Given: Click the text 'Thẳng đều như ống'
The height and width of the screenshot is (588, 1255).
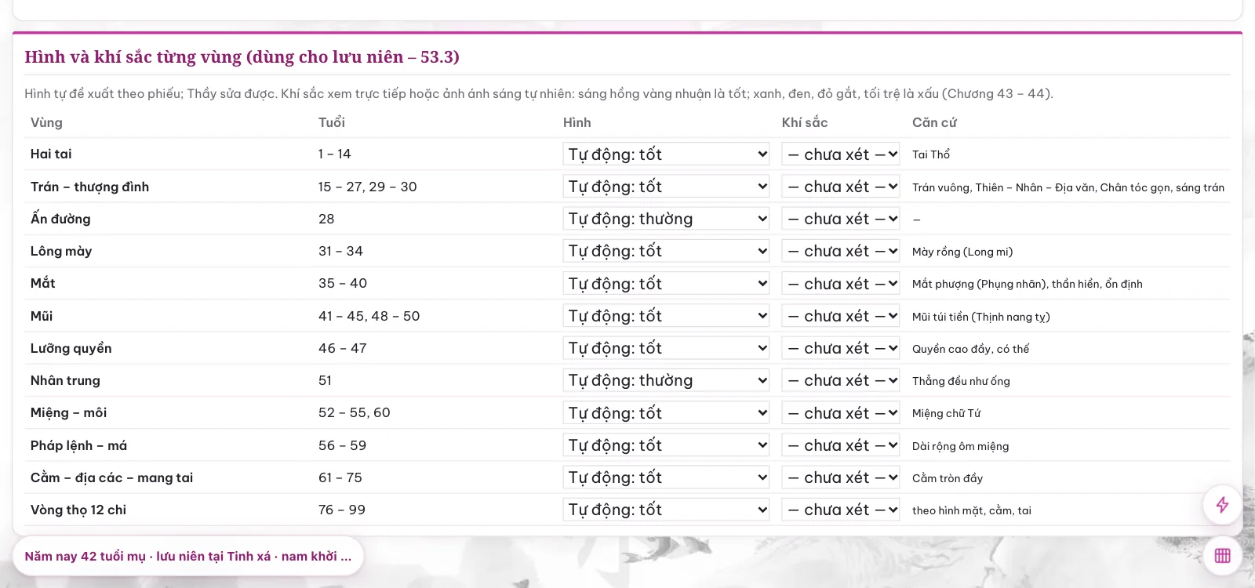Looking at the screenshot, I should pos(961,381).
